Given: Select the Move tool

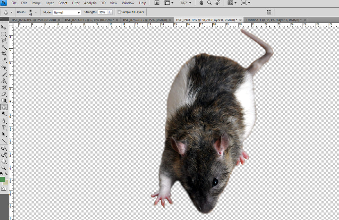Looking at the screenshot, I should 4,27.
